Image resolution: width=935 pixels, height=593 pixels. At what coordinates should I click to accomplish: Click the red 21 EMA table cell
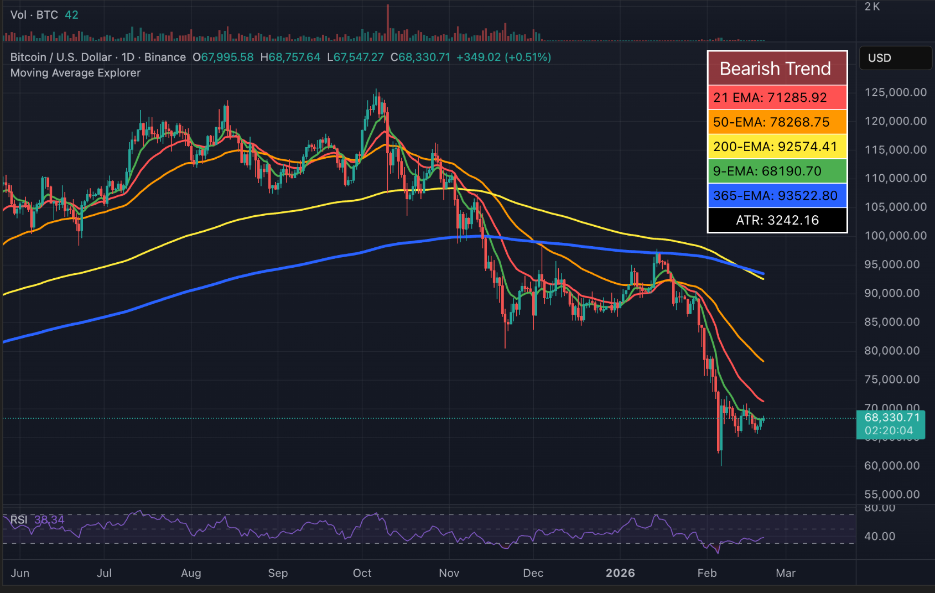[777, 97]
